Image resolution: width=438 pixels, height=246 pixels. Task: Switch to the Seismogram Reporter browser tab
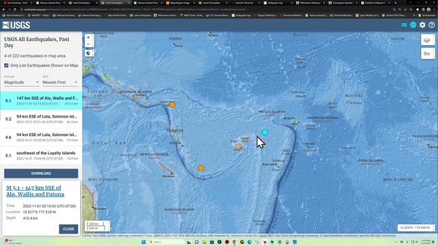click(343, 3)
